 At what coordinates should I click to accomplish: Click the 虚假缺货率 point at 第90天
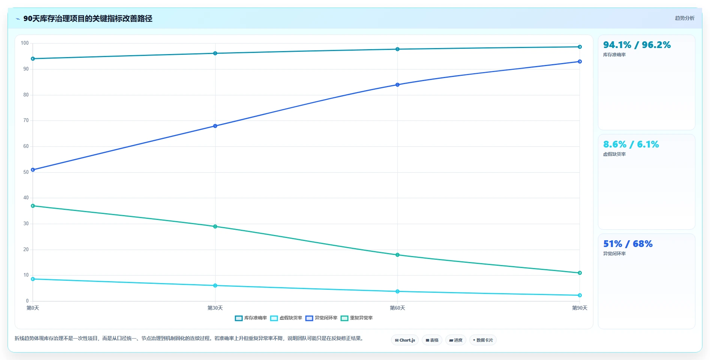(580, 295)
